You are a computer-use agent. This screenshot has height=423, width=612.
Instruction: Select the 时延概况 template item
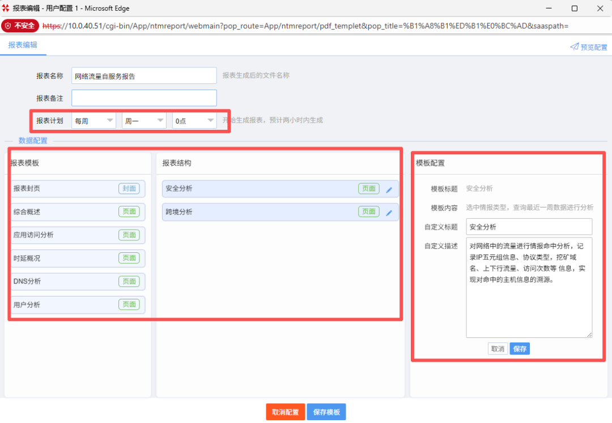click(x=62, y=258)
